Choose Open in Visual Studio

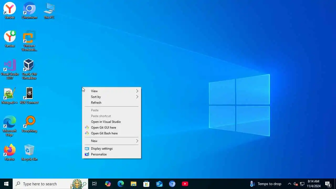[112, 122]
